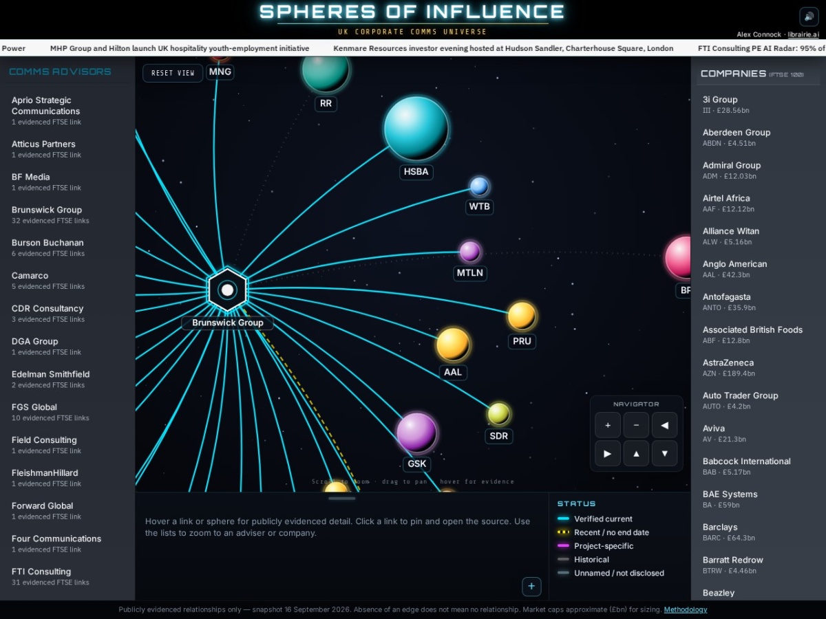Screen dimensions: 826x619
Task: Click the Historical legend entry
Action: coord(583,560)
